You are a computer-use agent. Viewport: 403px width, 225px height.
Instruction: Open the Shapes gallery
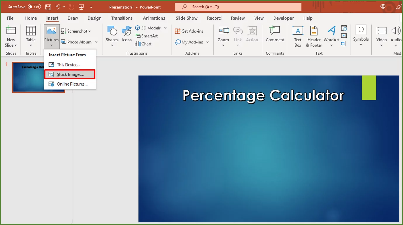click(x=112, y=35)
